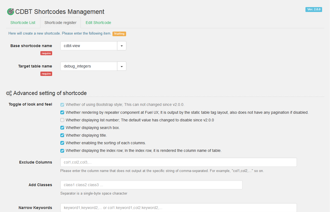Select the Shortcode register tab
Viewport: 330px width, 212px height.
coord(60,23)
